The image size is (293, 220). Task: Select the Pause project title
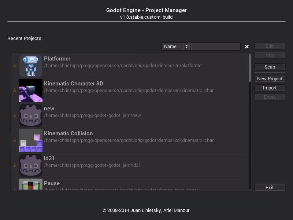pyautogui.click(x=52, y=183)
